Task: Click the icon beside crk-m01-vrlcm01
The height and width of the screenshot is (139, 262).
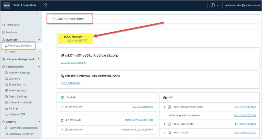Action: pyautogui.click(x=62, y=76)
